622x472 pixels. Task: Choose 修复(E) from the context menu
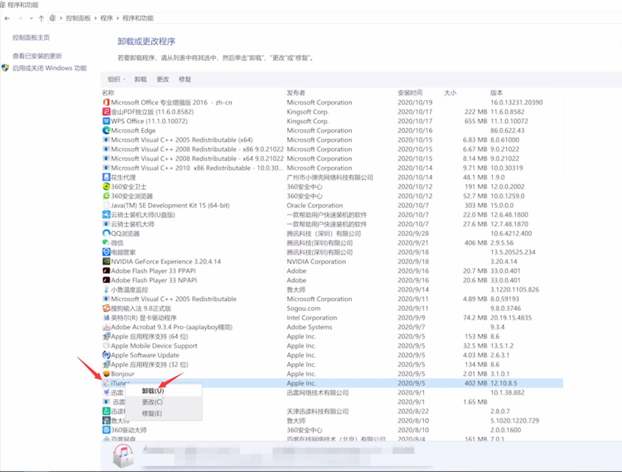coord(152,413)
